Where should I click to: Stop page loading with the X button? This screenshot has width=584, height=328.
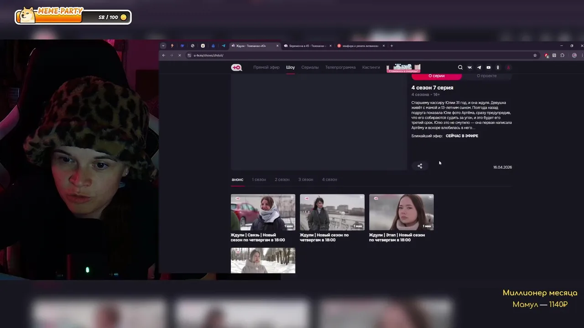[179, 56]
